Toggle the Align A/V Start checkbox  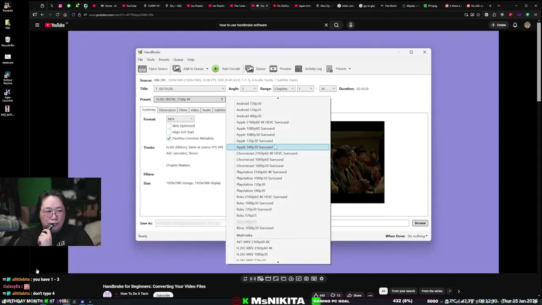pyautogui.click(x=169, y=132)
